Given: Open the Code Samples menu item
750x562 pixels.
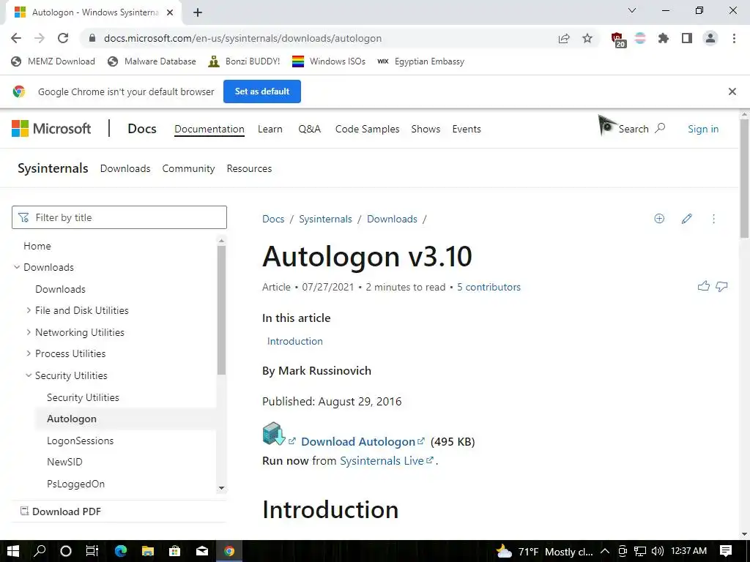Looking at the screenshot, I should (367, 129).
